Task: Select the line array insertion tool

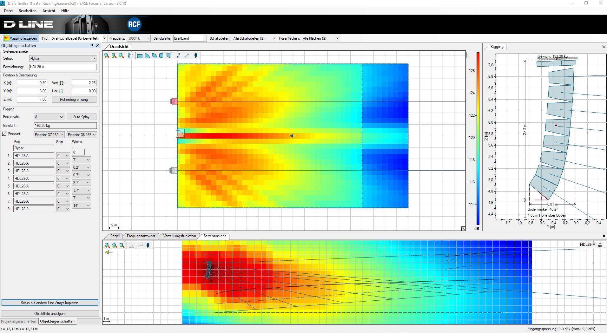Action: pos(178,55)
